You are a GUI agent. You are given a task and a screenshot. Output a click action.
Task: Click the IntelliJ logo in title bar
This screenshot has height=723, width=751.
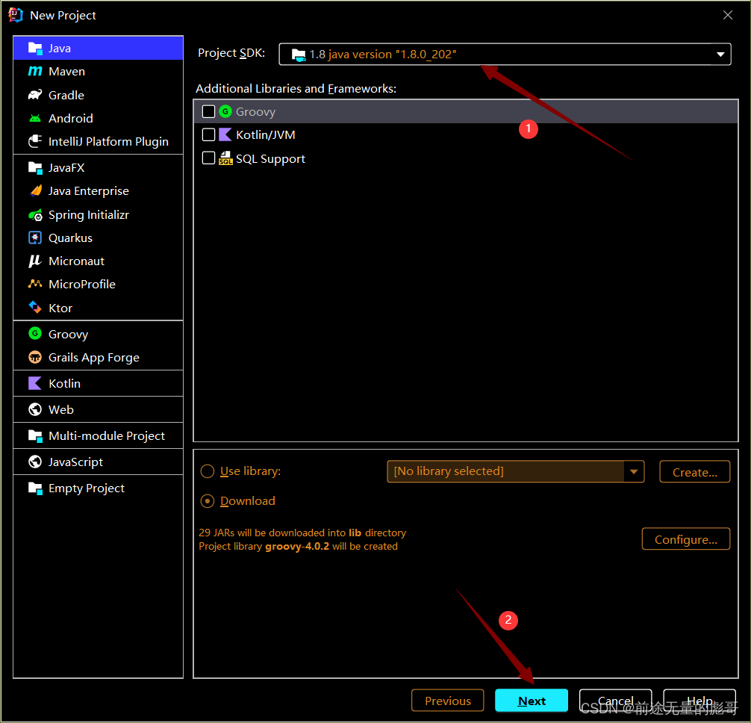(16, 15)
